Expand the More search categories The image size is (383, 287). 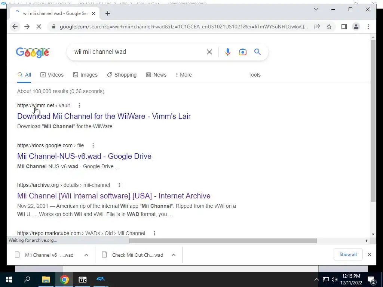pos(184,75)
